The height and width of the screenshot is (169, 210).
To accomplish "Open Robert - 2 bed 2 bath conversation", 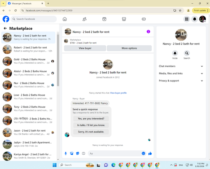I will coord(29,49).
